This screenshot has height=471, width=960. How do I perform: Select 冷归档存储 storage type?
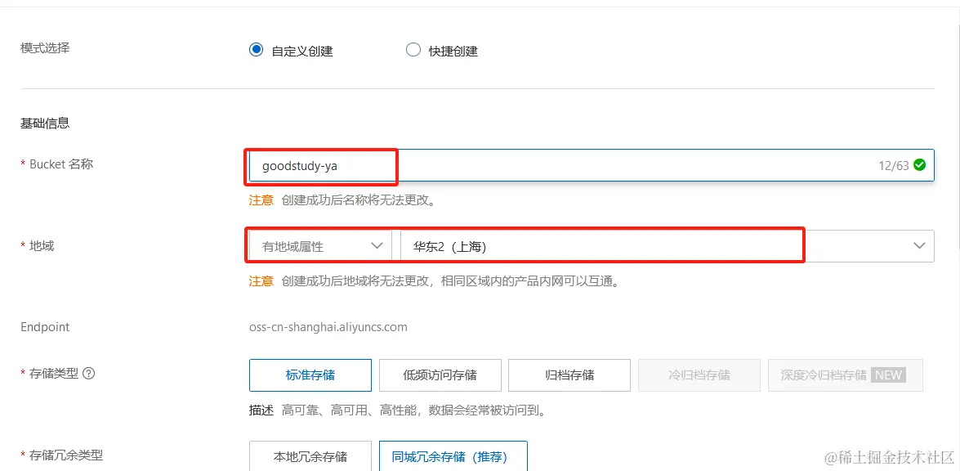[699, 375]
